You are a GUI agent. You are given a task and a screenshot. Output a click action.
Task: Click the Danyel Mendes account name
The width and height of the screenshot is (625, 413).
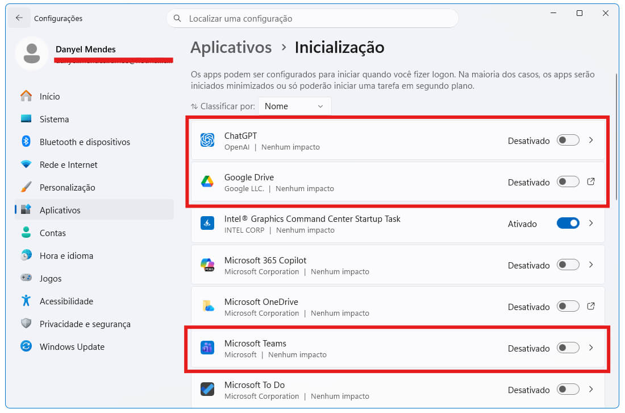[86, 49]
